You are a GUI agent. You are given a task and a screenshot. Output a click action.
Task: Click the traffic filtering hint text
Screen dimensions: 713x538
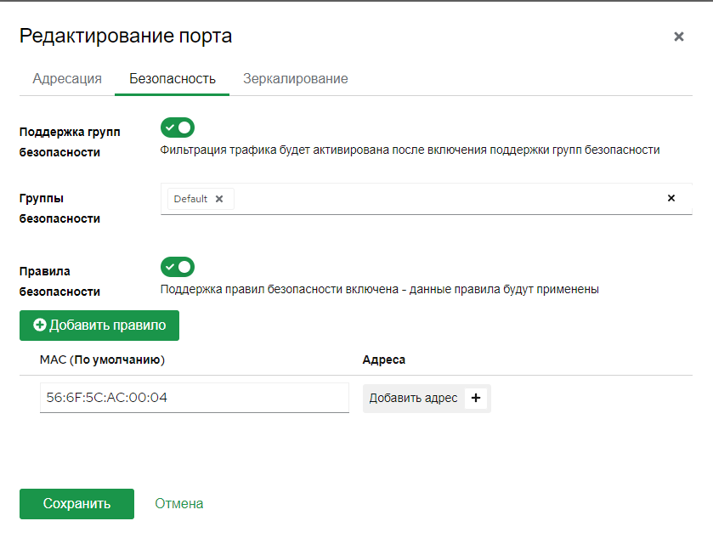pos(410,150)
